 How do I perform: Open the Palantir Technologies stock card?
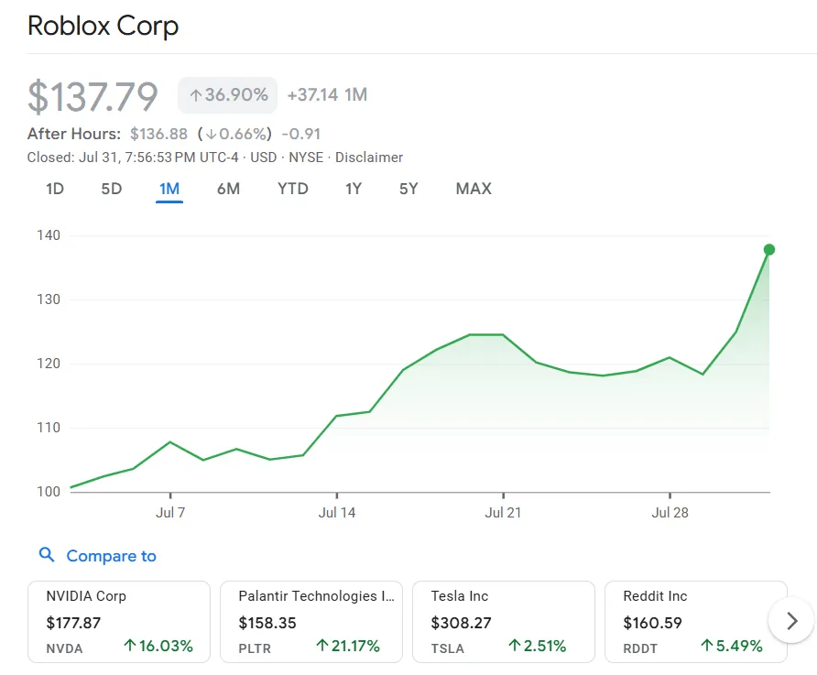311,620
